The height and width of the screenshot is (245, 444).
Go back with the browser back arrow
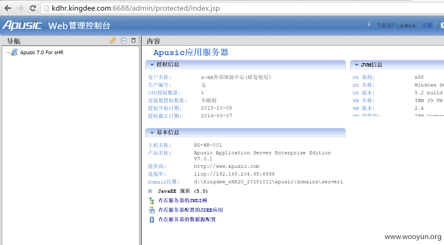[x=8, y=8]
